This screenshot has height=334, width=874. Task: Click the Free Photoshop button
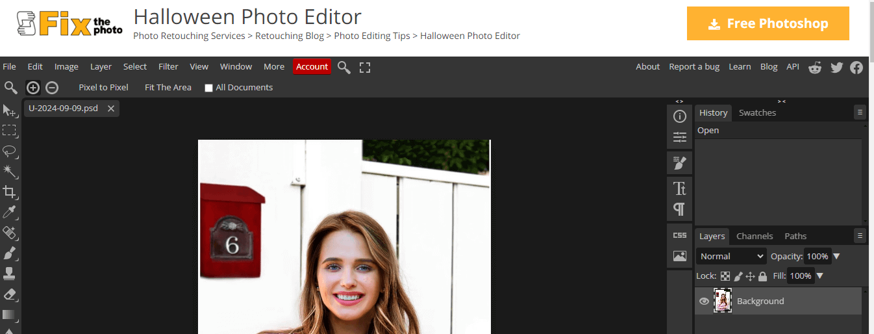pos(768,23)
